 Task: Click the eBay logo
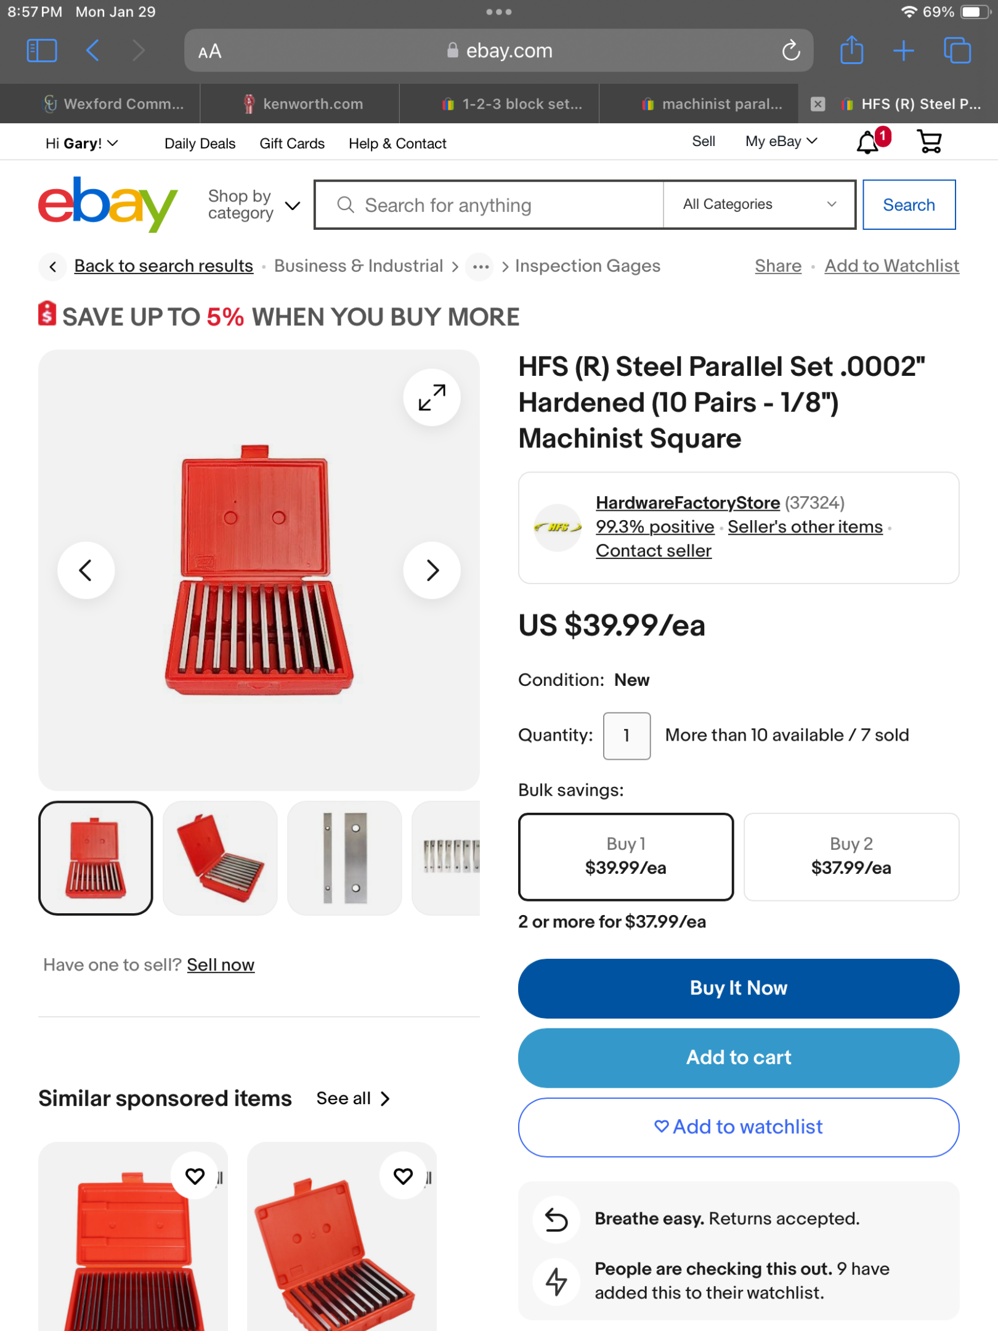tap(106, 205)
